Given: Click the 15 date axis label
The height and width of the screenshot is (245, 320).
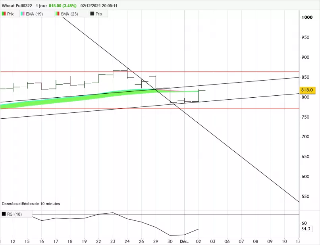Looking at the screenshot, I should pyautogui.click(x=27, y=241).
